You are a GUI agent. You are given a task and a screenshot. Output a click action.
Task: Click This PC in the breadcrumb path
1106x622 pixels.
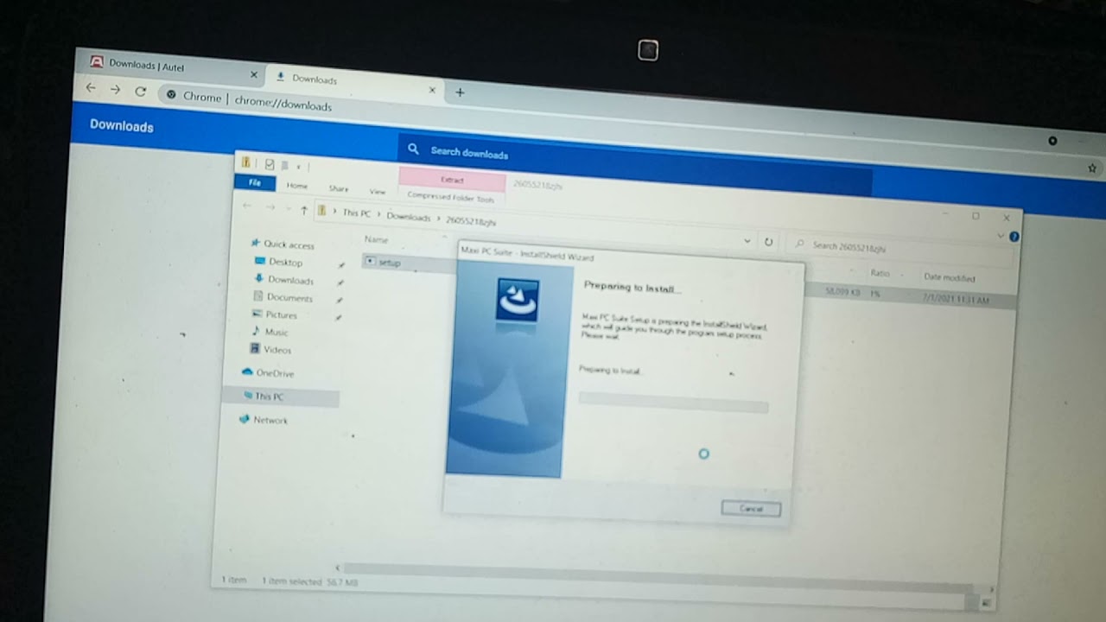tap(356, 213)
